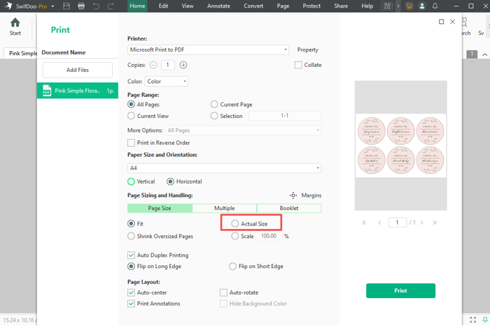Select the Actual Size radio button

tap(235, 224)
